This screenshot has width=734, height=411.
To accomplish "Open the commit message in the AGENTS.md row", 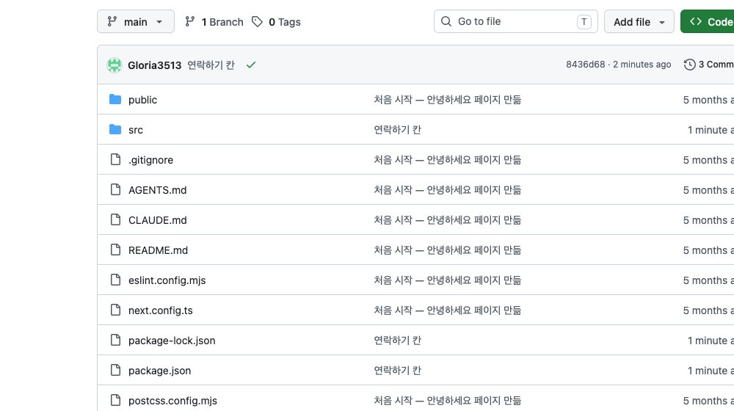I will (448, 189).
